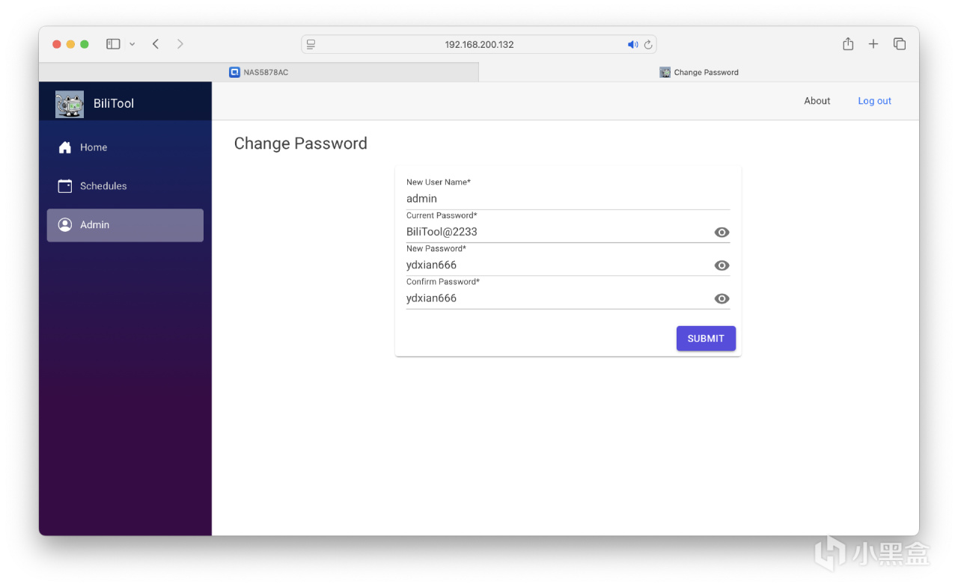The image size is (958, 587).
Task: Show Confirm Password with eye icon
Action: [x=721, y=298]
